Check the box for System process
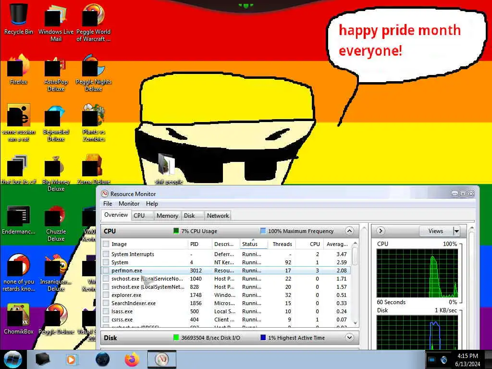The image size is (492, 369). (x=106, y=262)
